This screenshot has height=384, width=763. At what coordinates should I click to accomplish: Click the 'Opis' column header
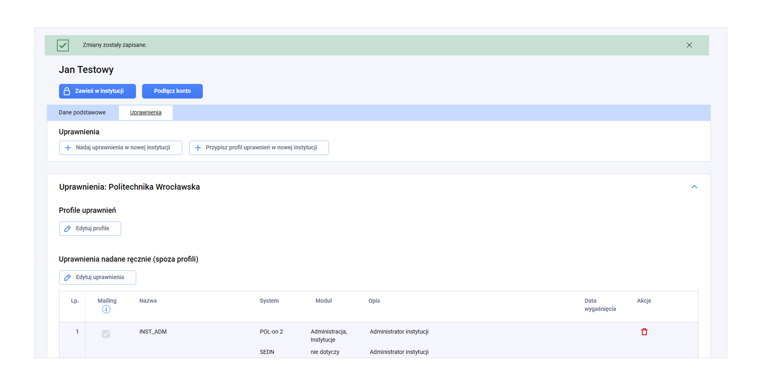coord(374,301)
